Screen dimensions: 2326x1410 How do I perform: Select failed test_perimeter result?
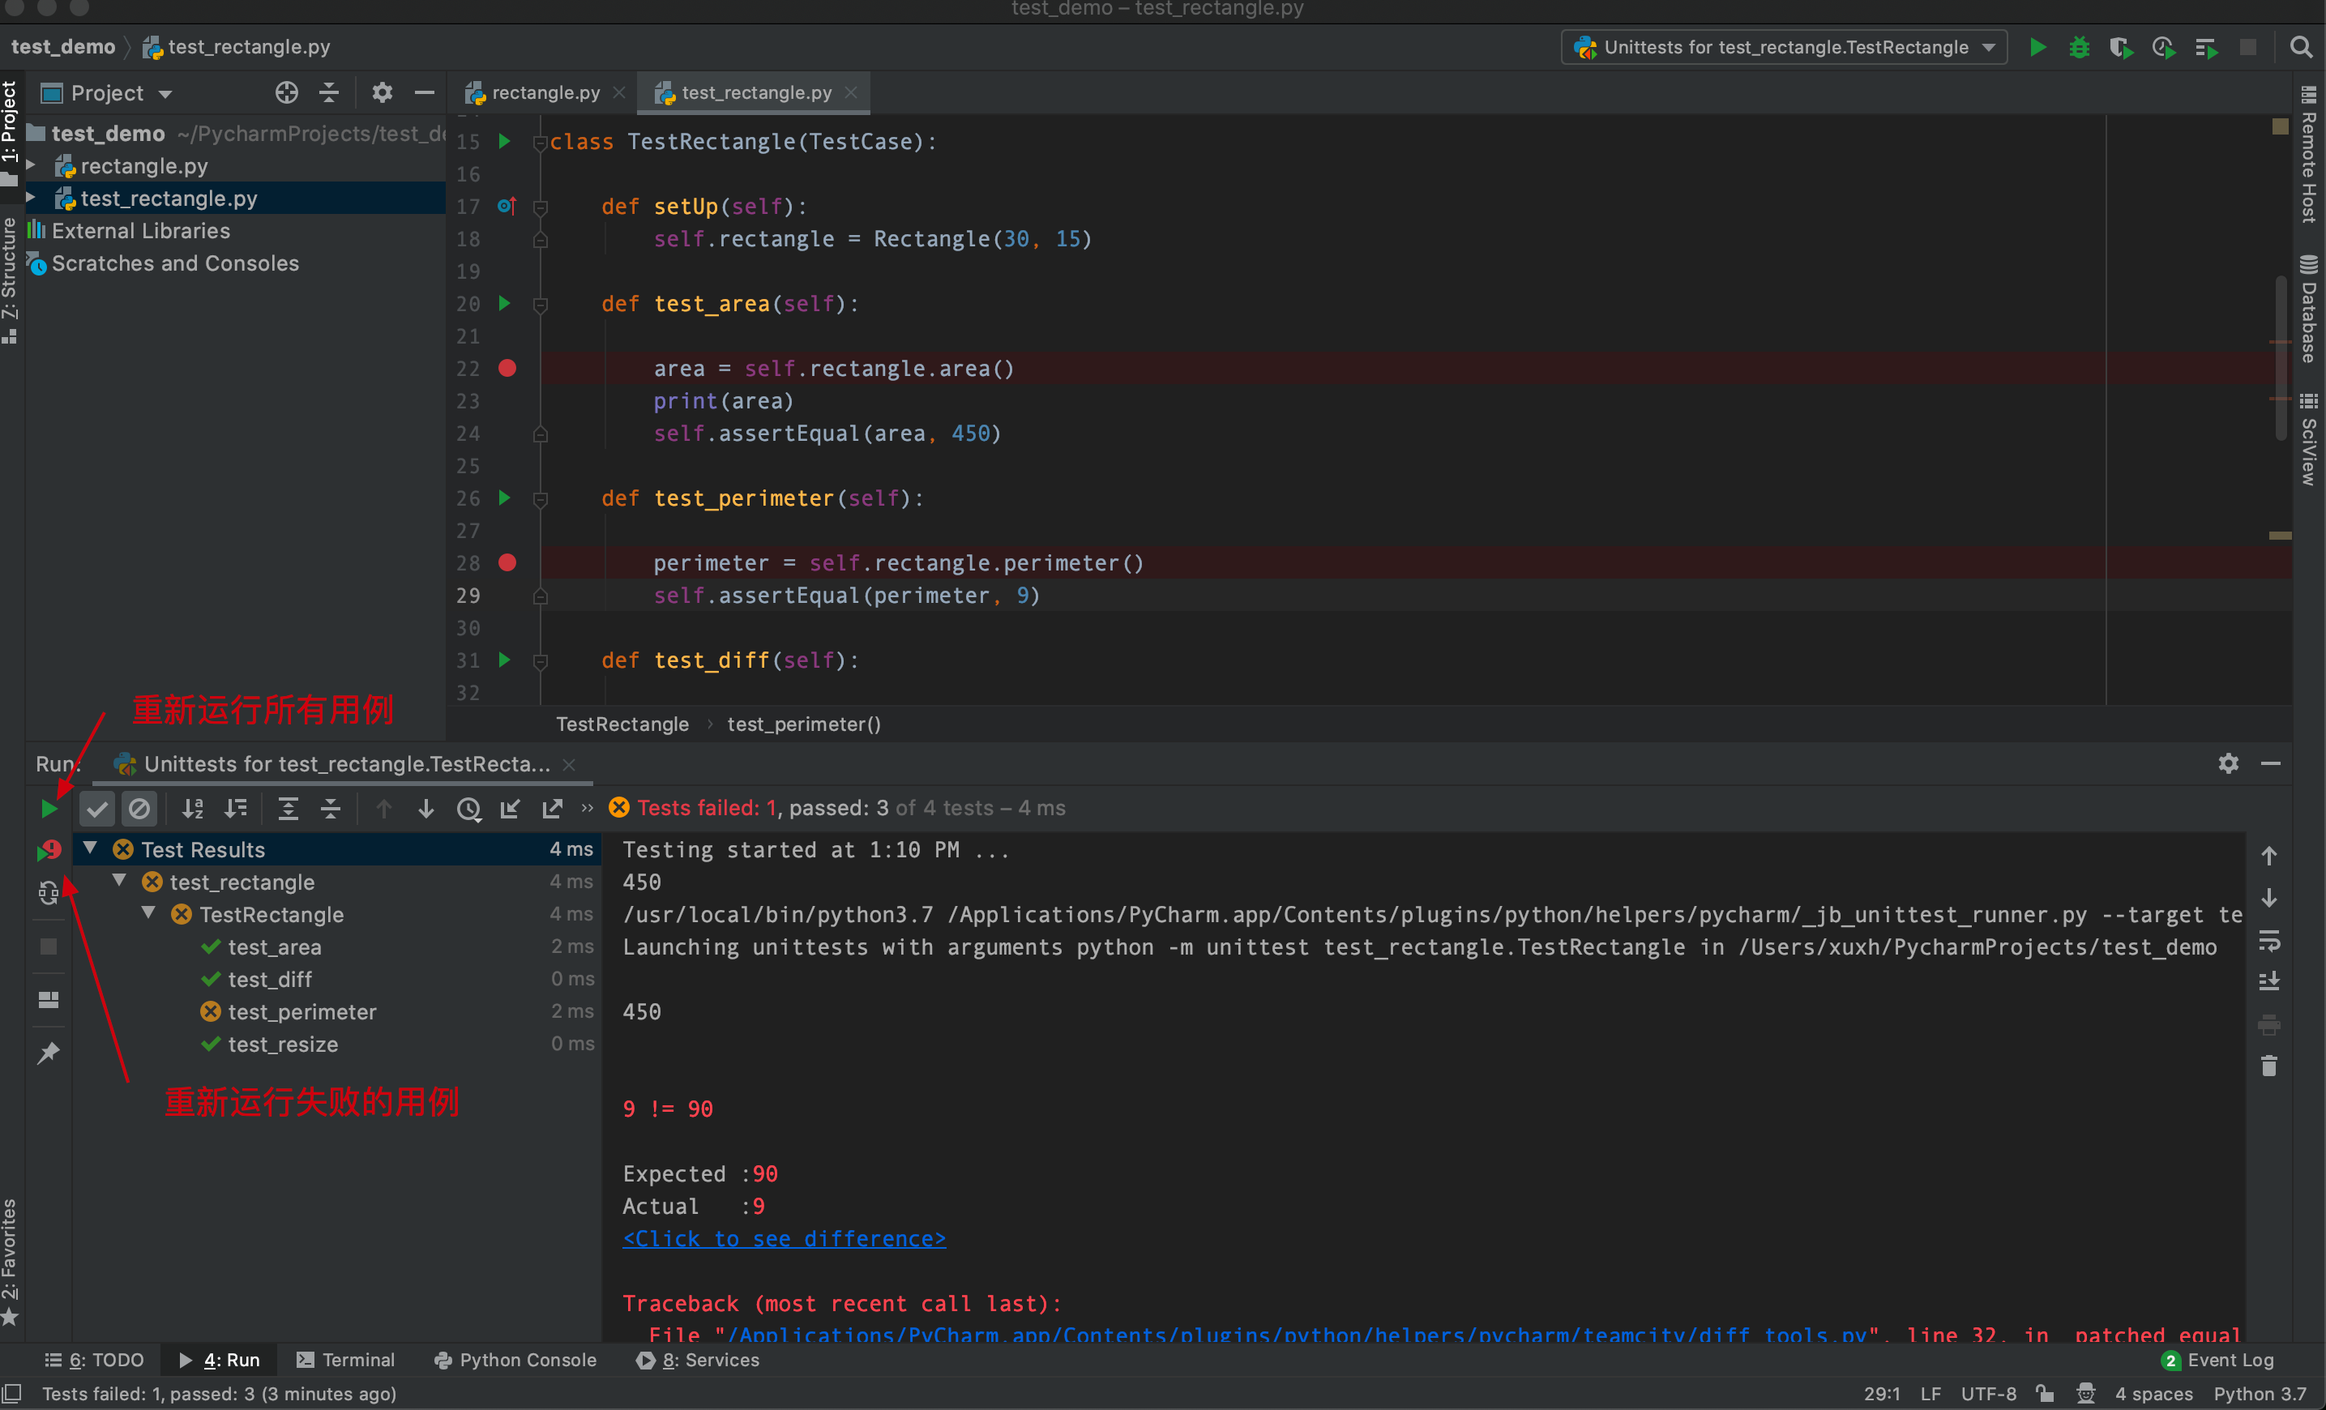302,1012
